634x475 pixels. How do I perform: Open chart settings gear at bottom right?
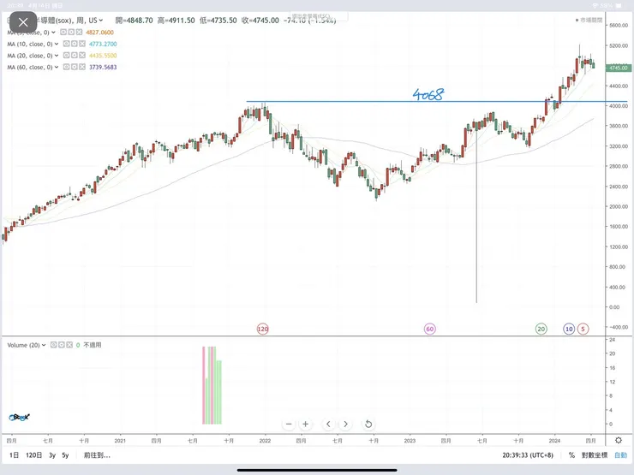[619, 440]
